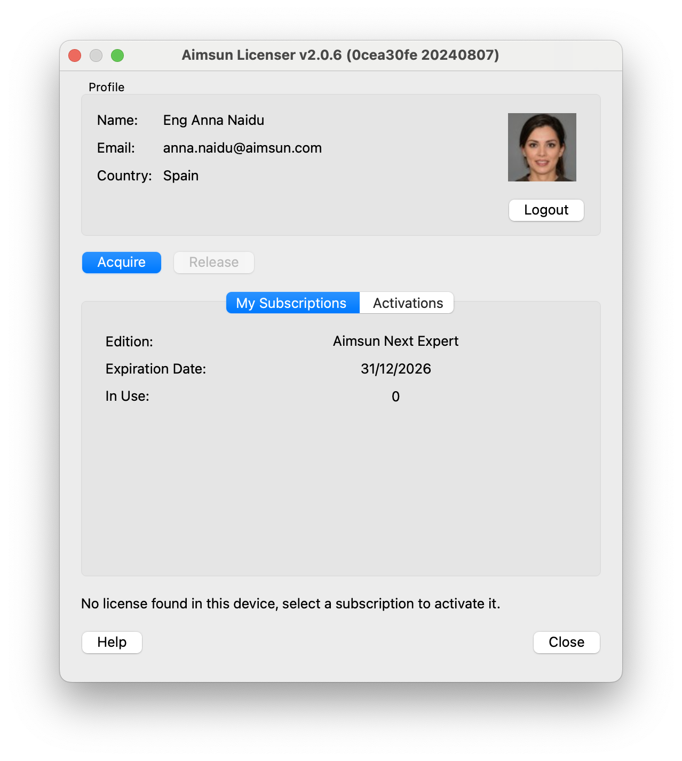Click the In Use count value

click(x=395, y=396)
